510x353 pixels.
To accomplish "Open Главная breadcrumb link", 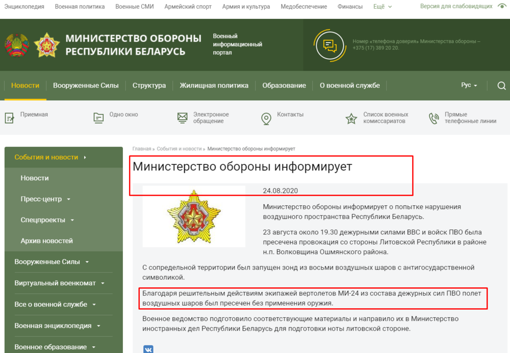I will 139,149.
